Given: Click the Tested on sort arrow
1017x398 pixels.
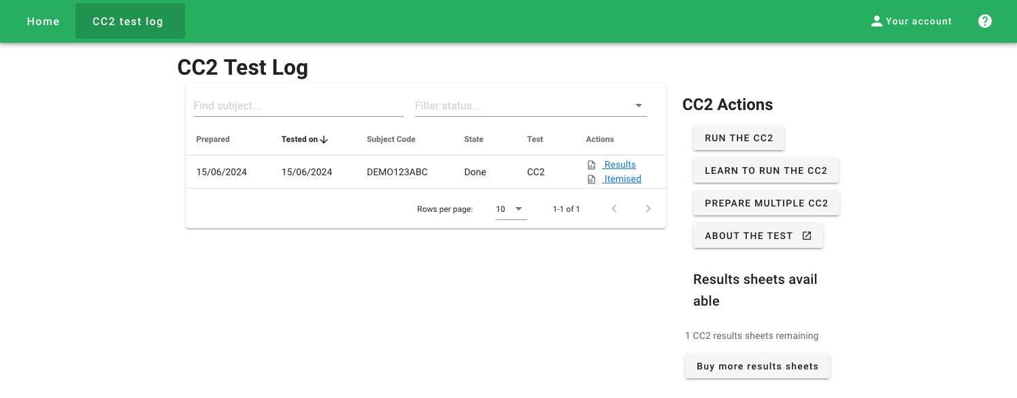Looking at the screenshot, I should pos(324,139).
